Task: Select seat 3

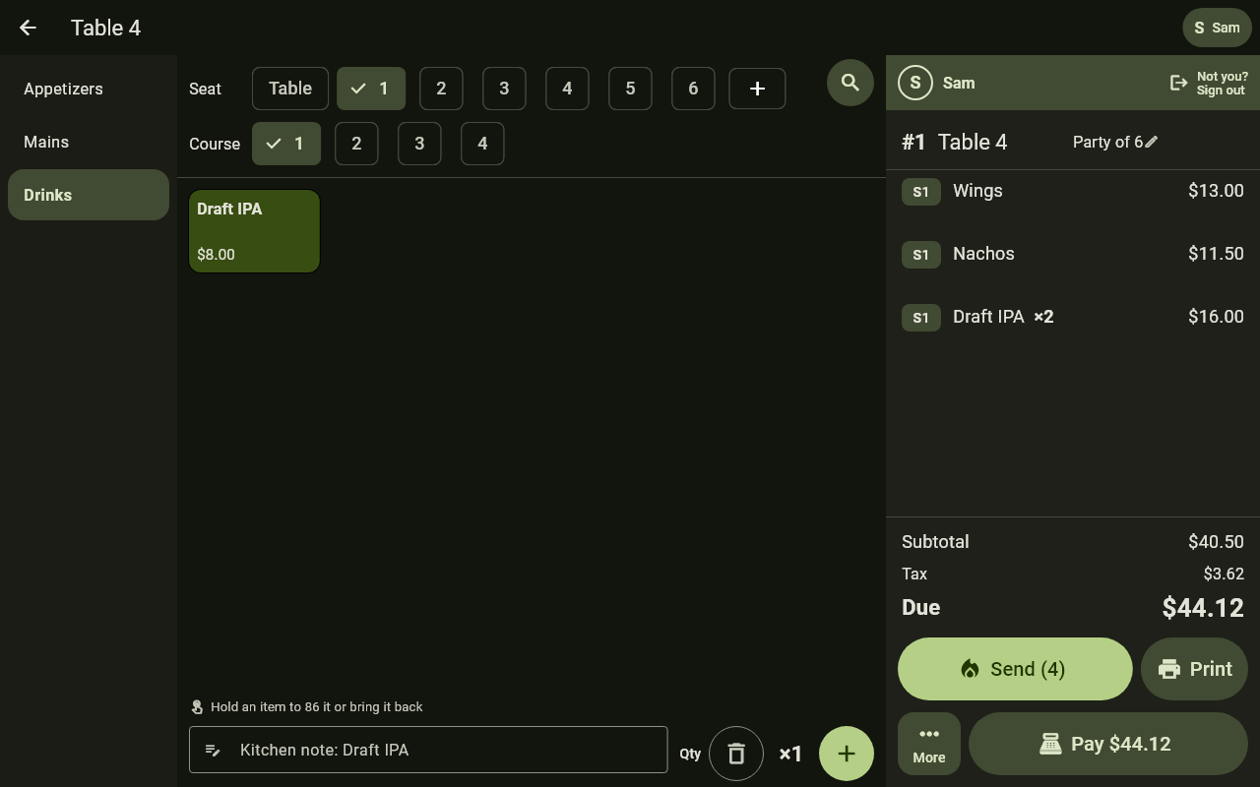Action: click(504, 89)
